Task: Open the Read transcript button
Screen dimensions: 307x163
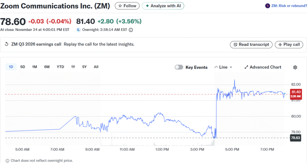Action: 251,44
